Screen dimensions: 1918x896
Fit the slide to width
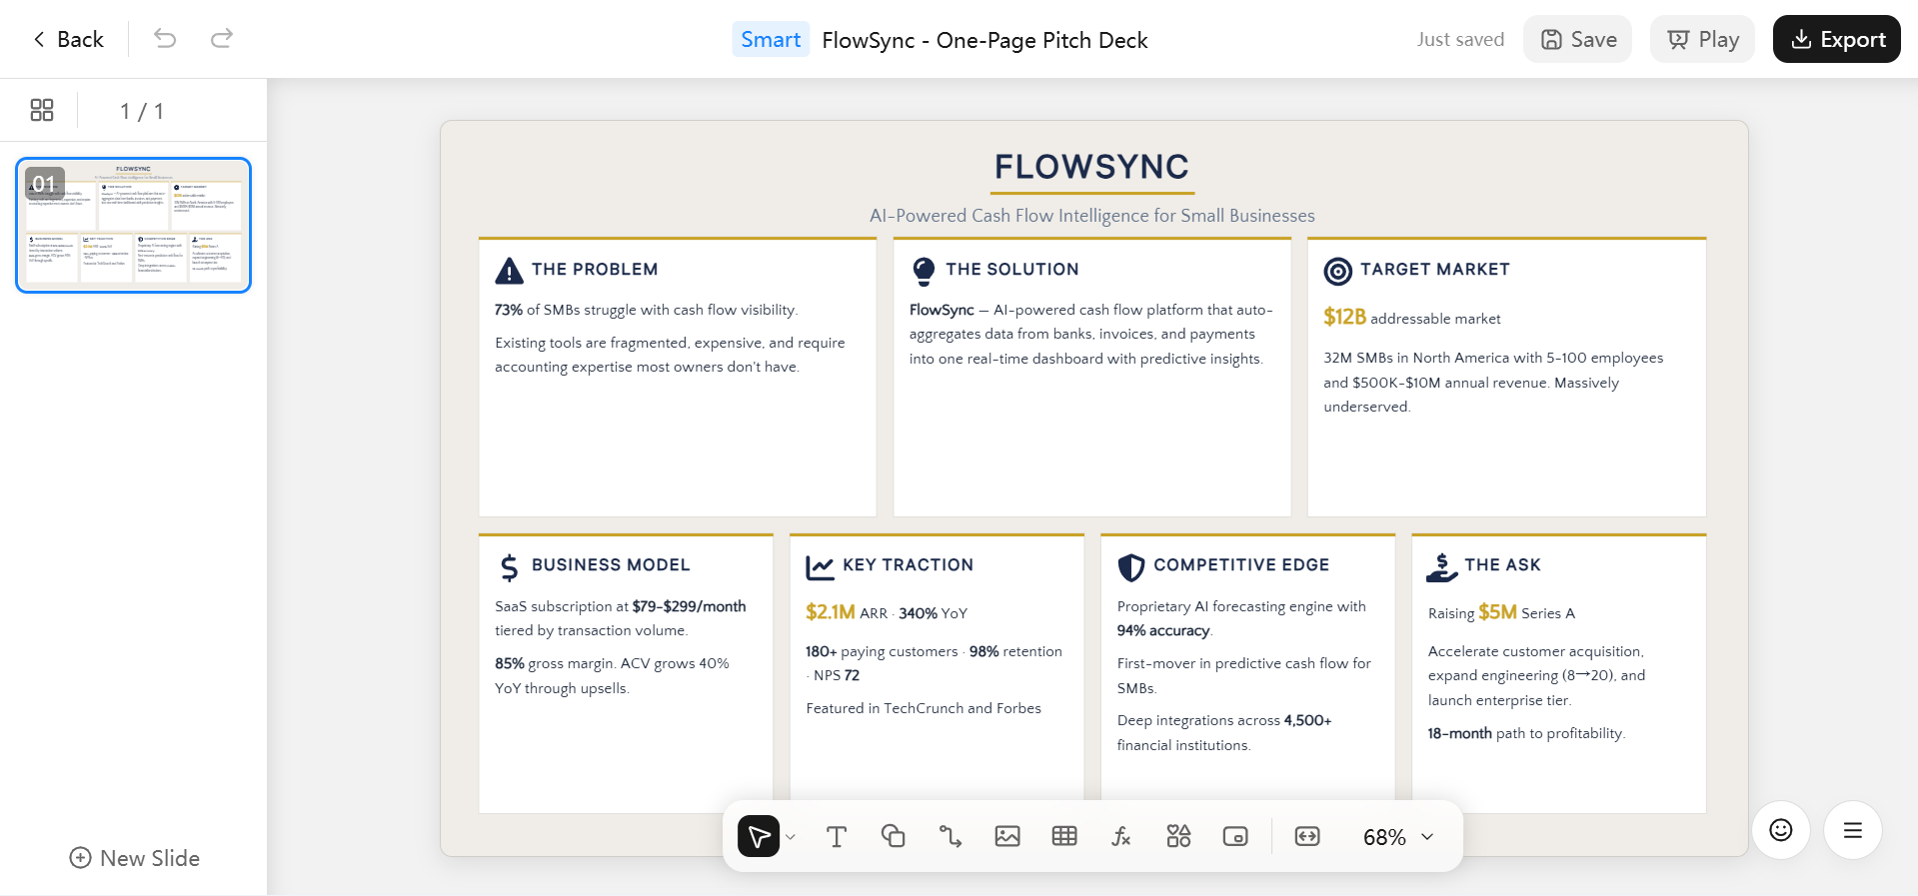pyautogui.click(x=1307, y=836)
